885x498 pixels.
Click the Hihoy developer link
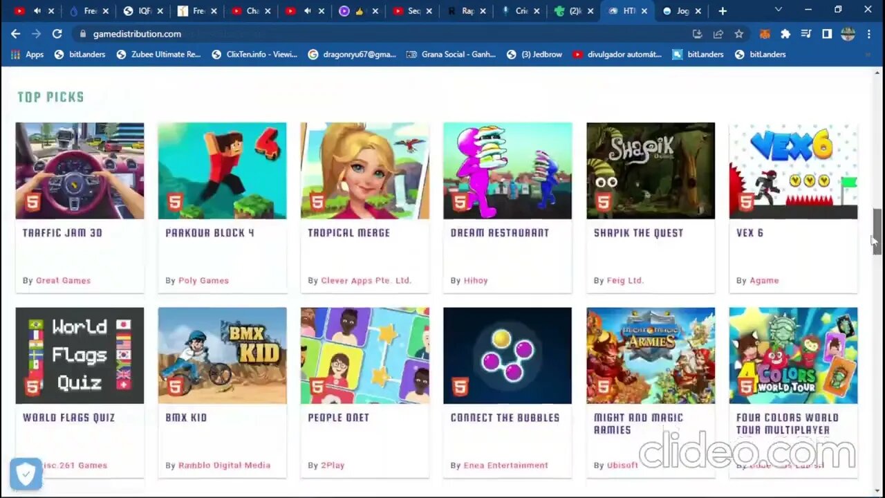[476, 280]
